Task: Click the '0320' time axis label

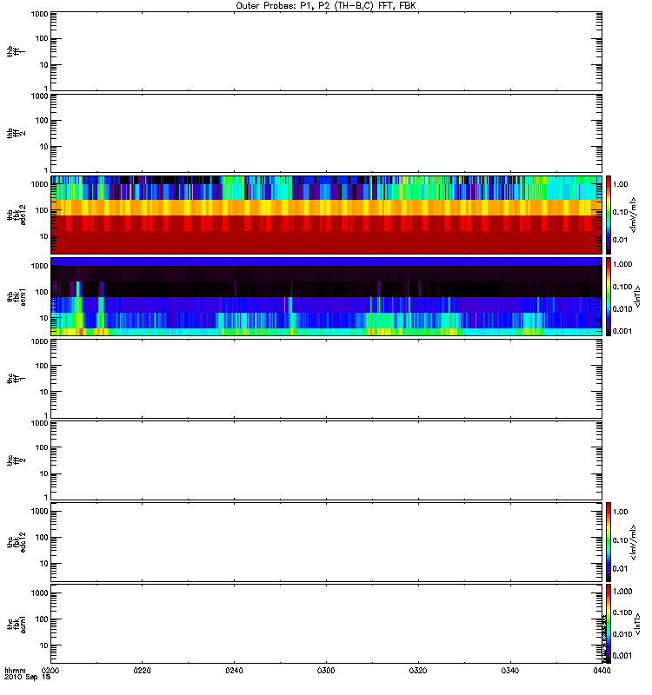Action: tap(418, 671)
